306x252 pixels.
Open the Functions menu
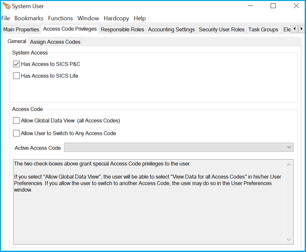[x=60, y=18]
